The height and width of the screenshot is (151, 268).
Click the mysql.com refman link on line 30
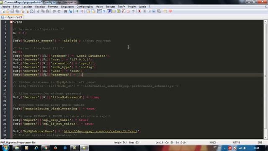pos(100,131)
